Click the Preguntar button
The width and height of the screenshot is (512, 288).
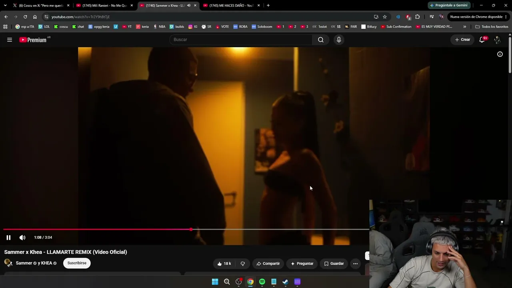tap(302, 264)
